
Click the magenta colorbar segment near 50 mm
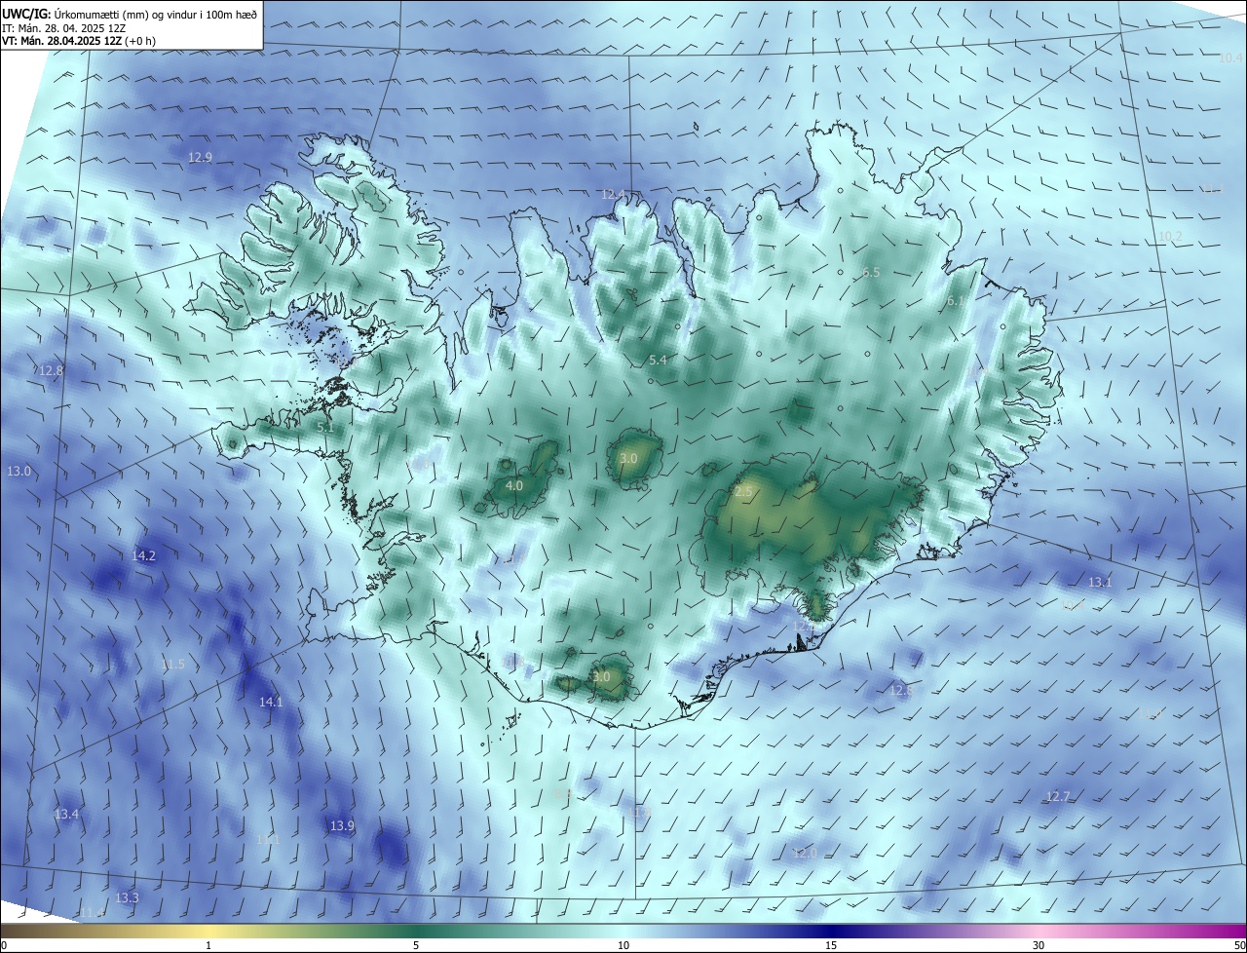[x=1232, y=931]
